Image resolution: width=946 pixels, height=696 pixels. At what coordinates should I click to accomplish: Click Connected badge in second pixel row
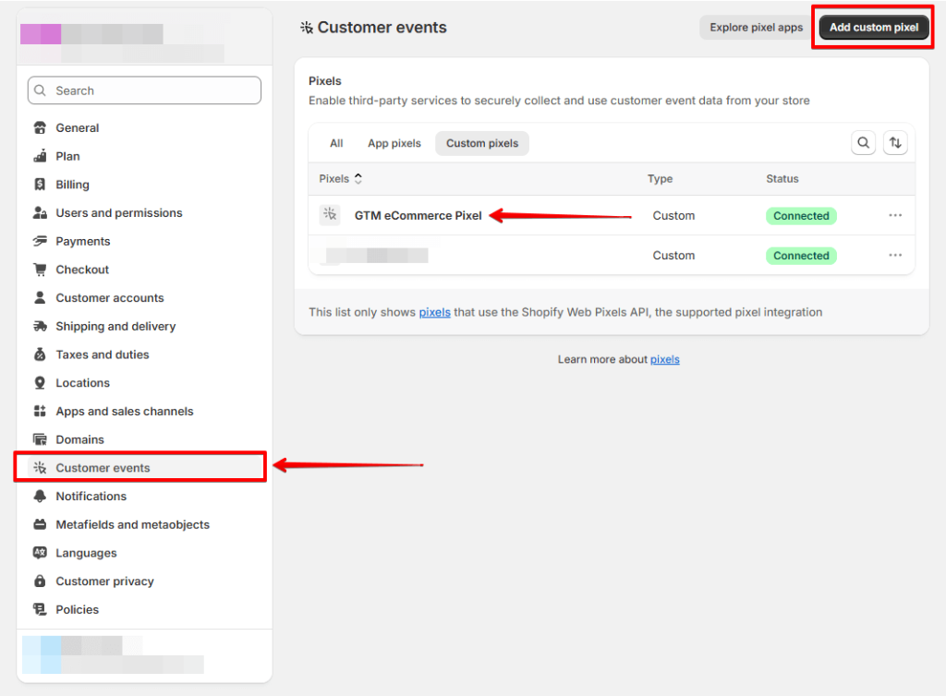tap(801, 256)
